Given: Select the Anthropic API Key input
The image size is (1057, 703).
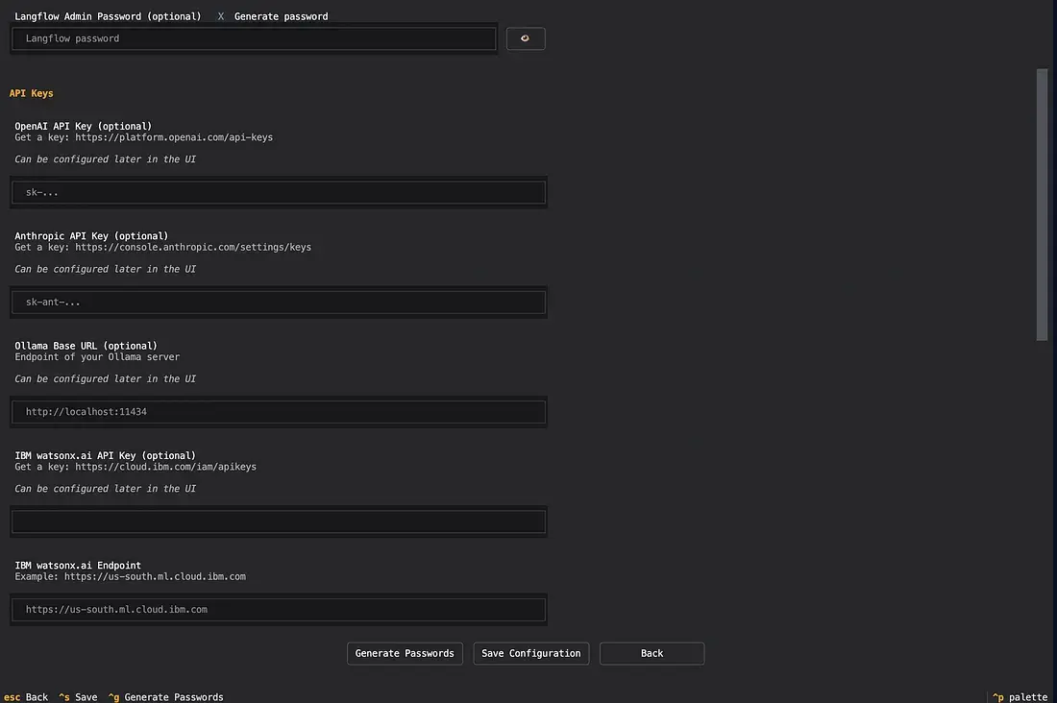Looking at the screenshot, I should pos(279,302).
